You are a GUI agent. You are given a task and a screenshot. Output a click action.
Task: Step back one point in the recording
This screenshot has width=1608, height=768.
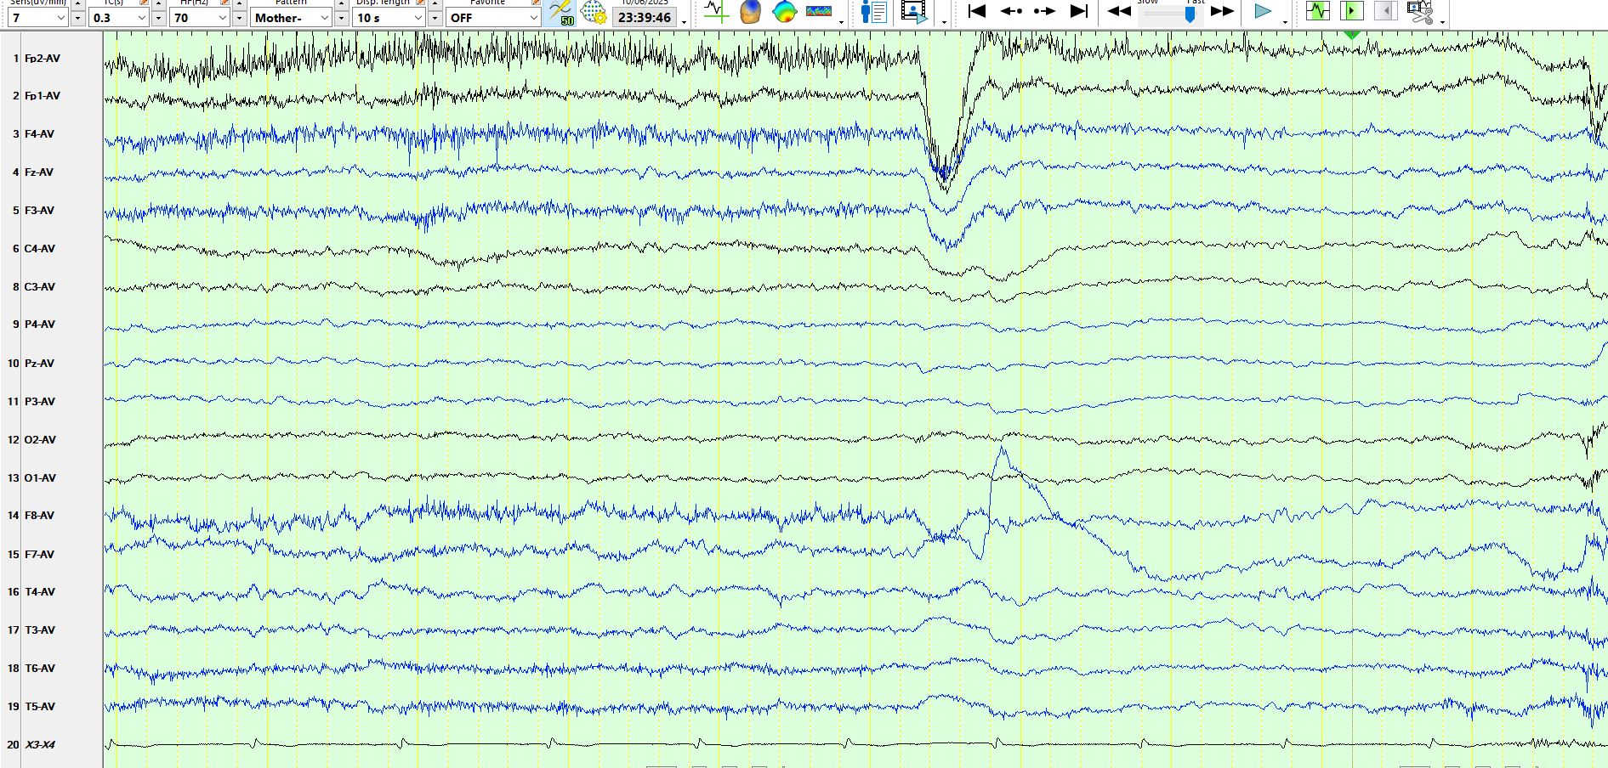[x=1011, y=11]
